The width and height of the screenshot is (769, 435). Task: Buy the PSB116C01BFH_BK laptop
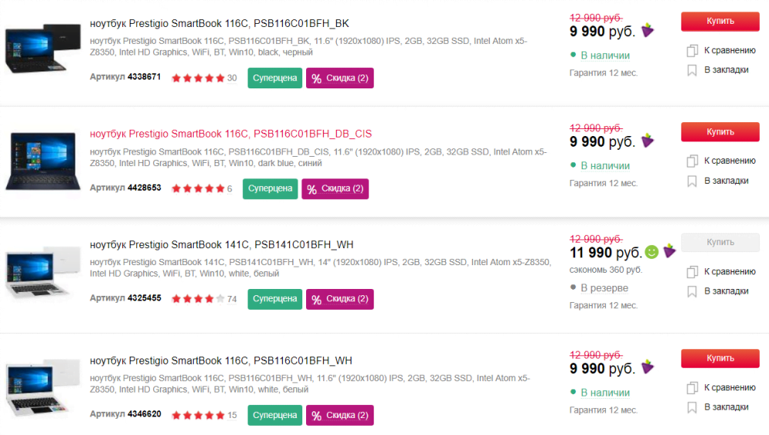click(x=720, y=21)
